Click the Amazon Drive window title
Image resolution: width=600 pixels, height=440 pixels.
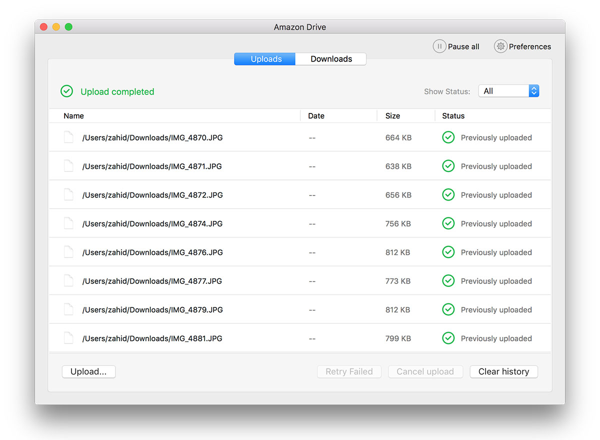pyautogui.click(x=300, y=27)
